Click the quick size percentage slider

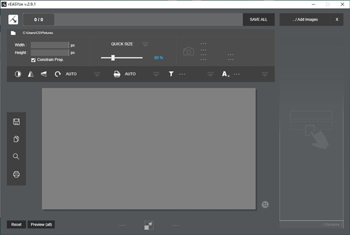(121, 58)
